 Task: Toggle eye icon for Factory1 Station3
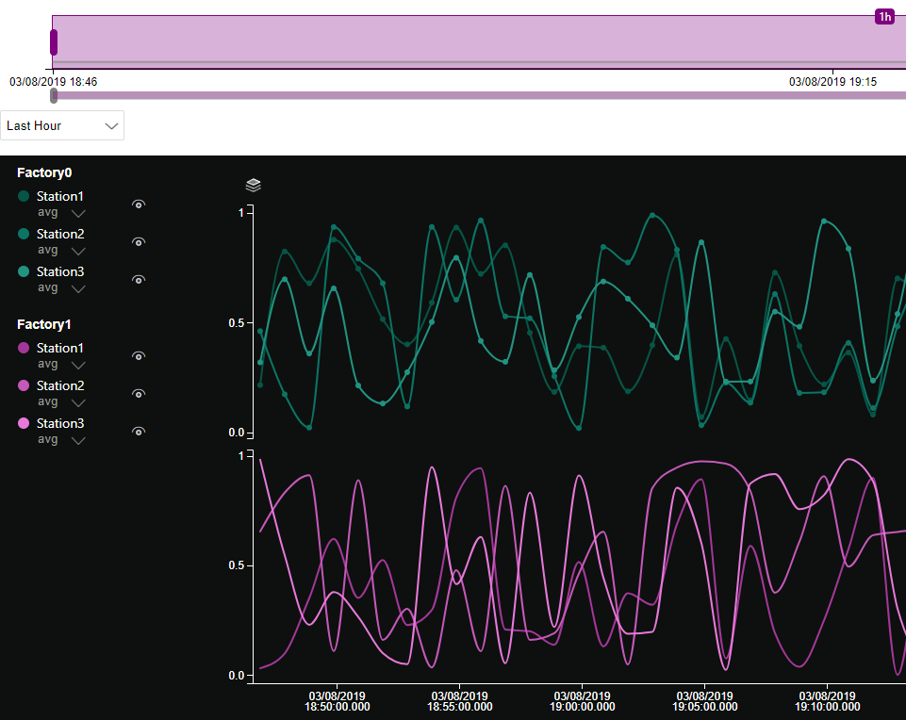tap(139, 432)
